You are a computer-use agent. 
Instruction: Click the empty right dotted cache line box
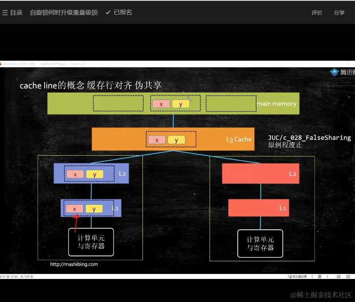[231, 103]
